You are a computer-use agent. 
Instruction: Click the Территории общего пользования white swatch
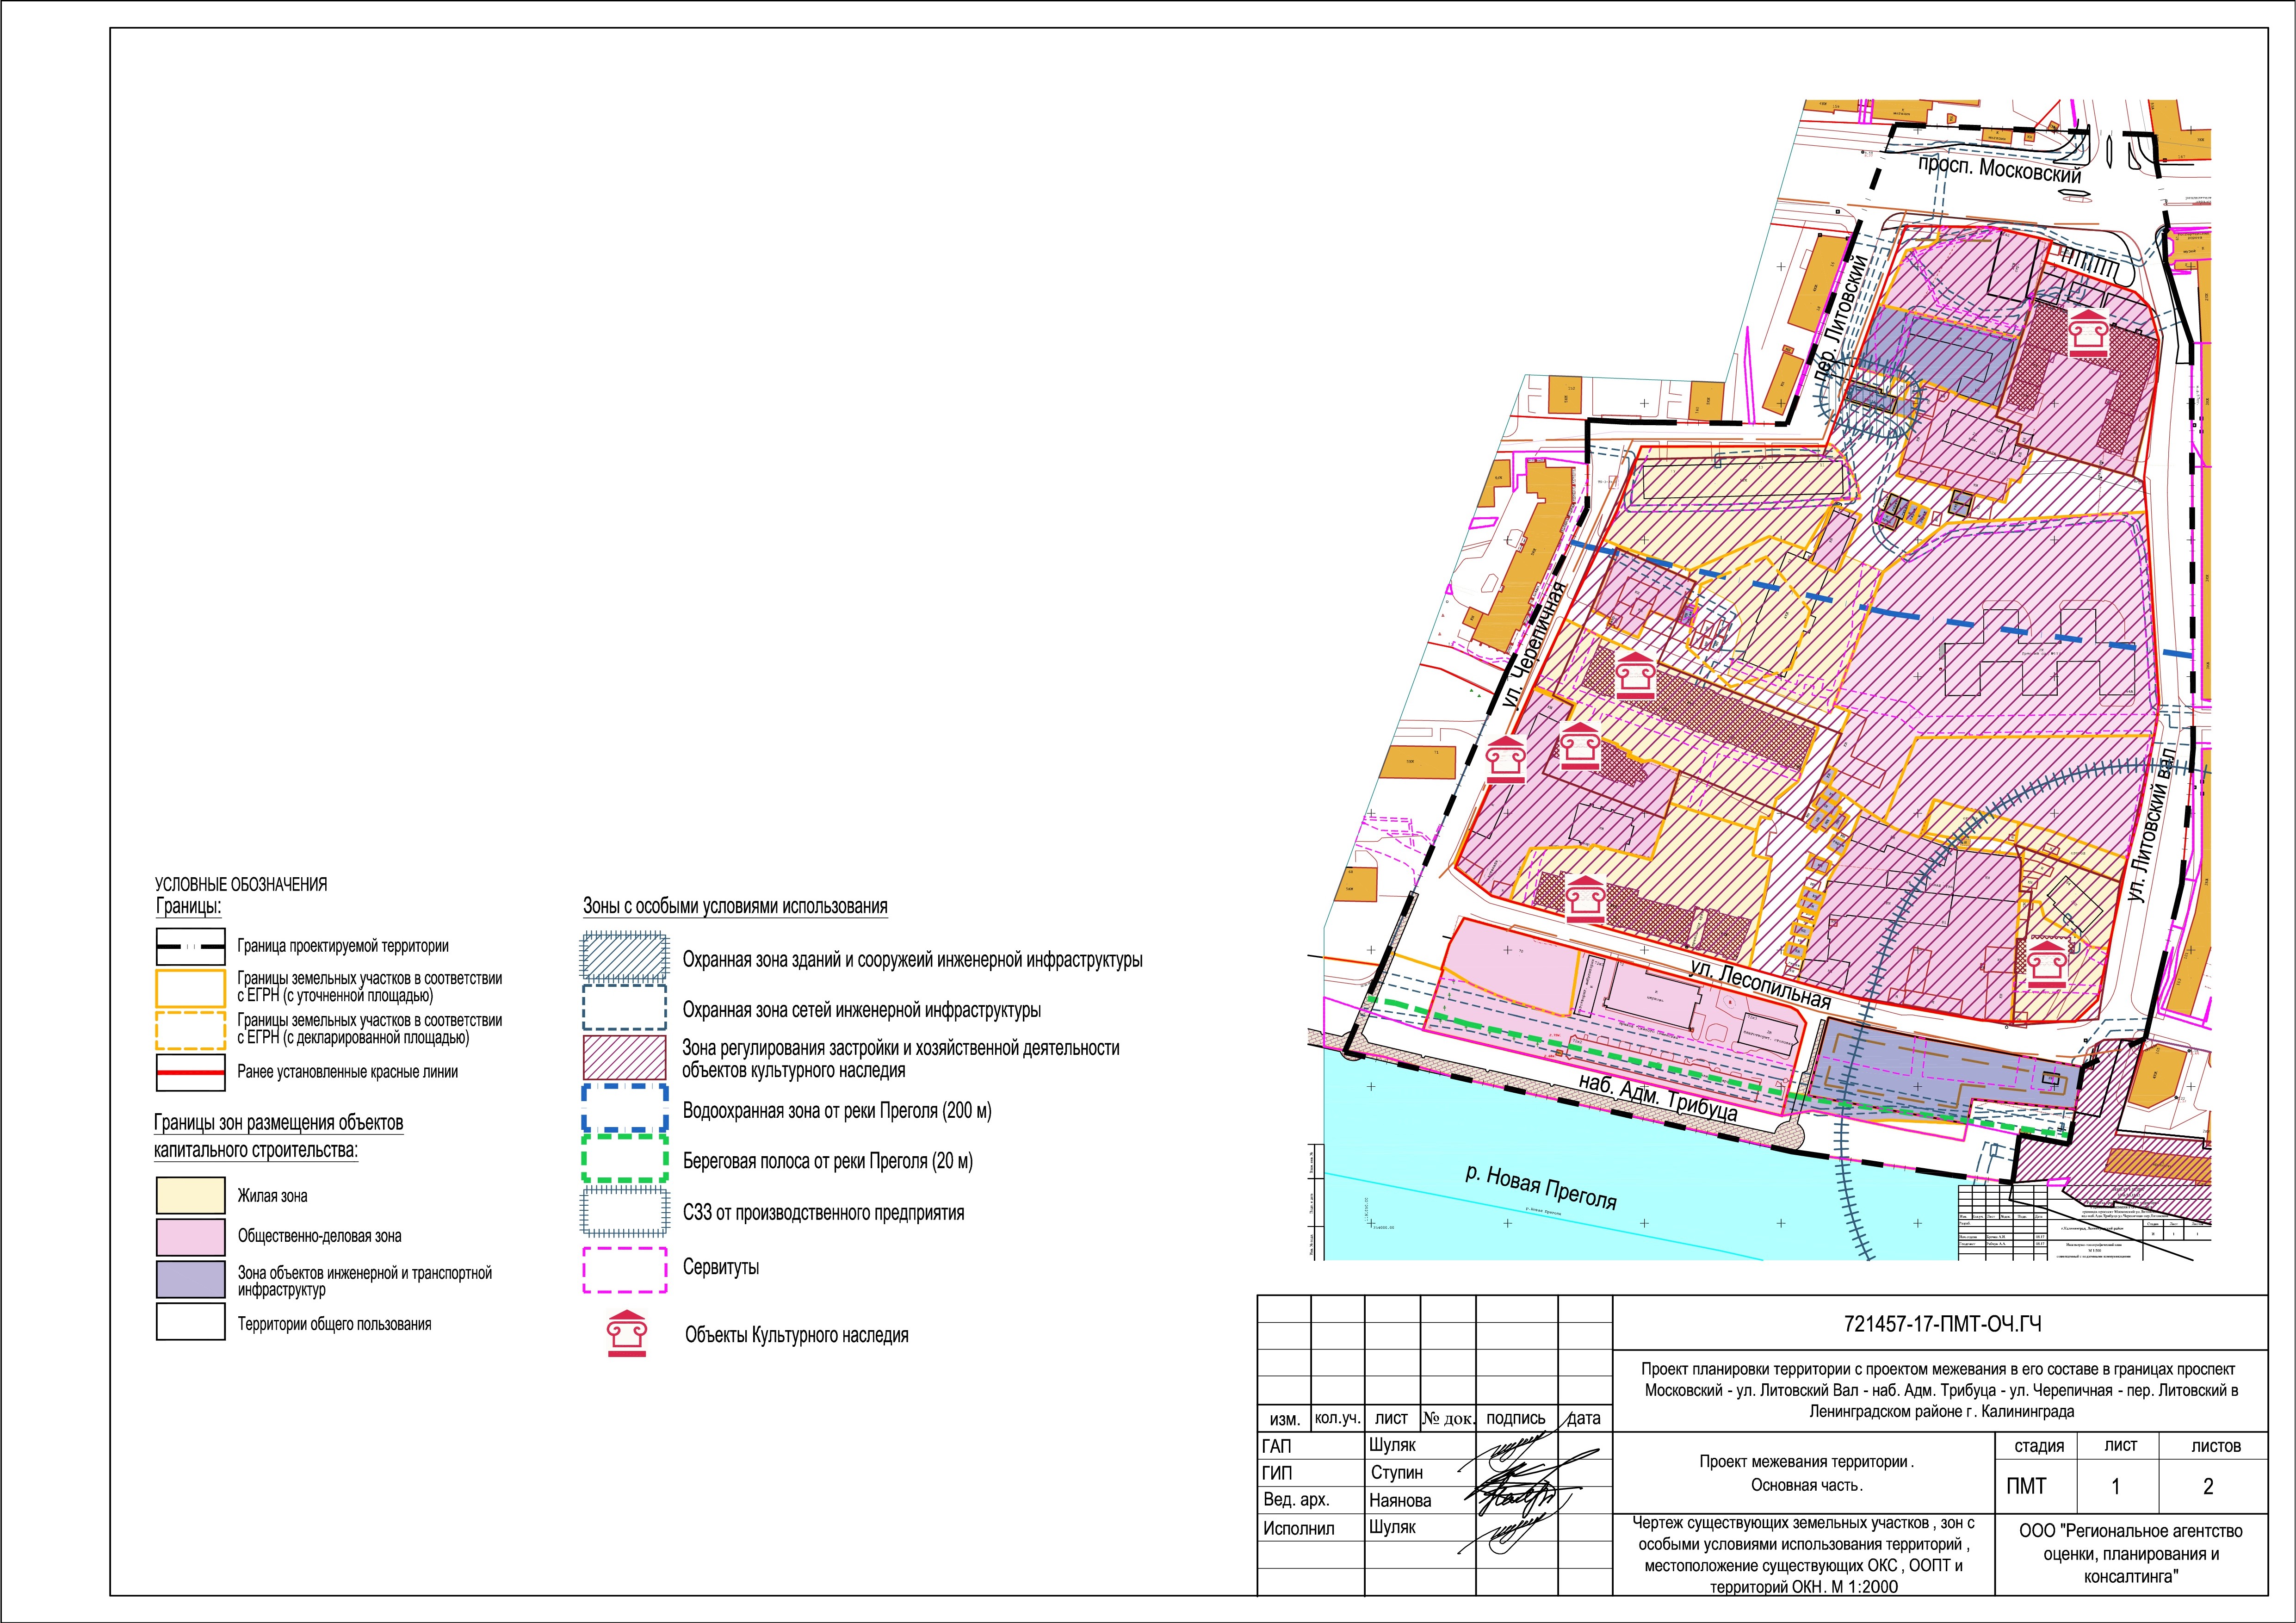pos(190,1321)
